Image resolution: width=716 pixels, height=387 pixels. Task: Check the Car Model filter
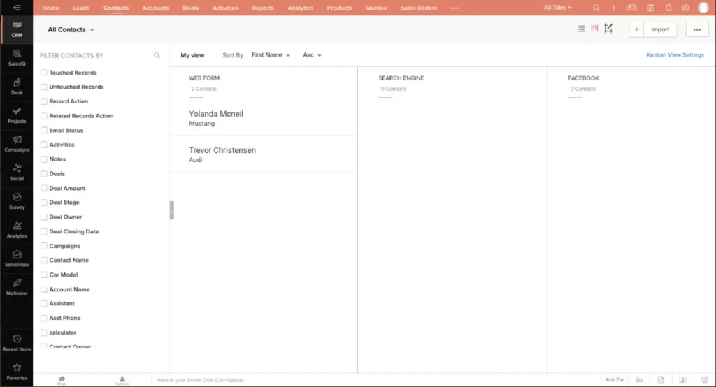tap(44, 275)
